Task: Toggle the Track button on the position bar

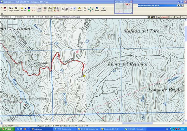Action: click(x=177, y=17)
